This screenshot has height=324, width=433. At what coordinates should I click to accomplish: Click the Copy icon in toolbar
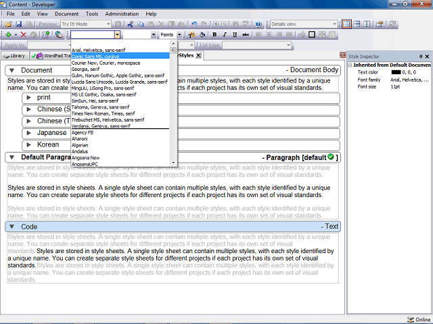tap(141, 24)
